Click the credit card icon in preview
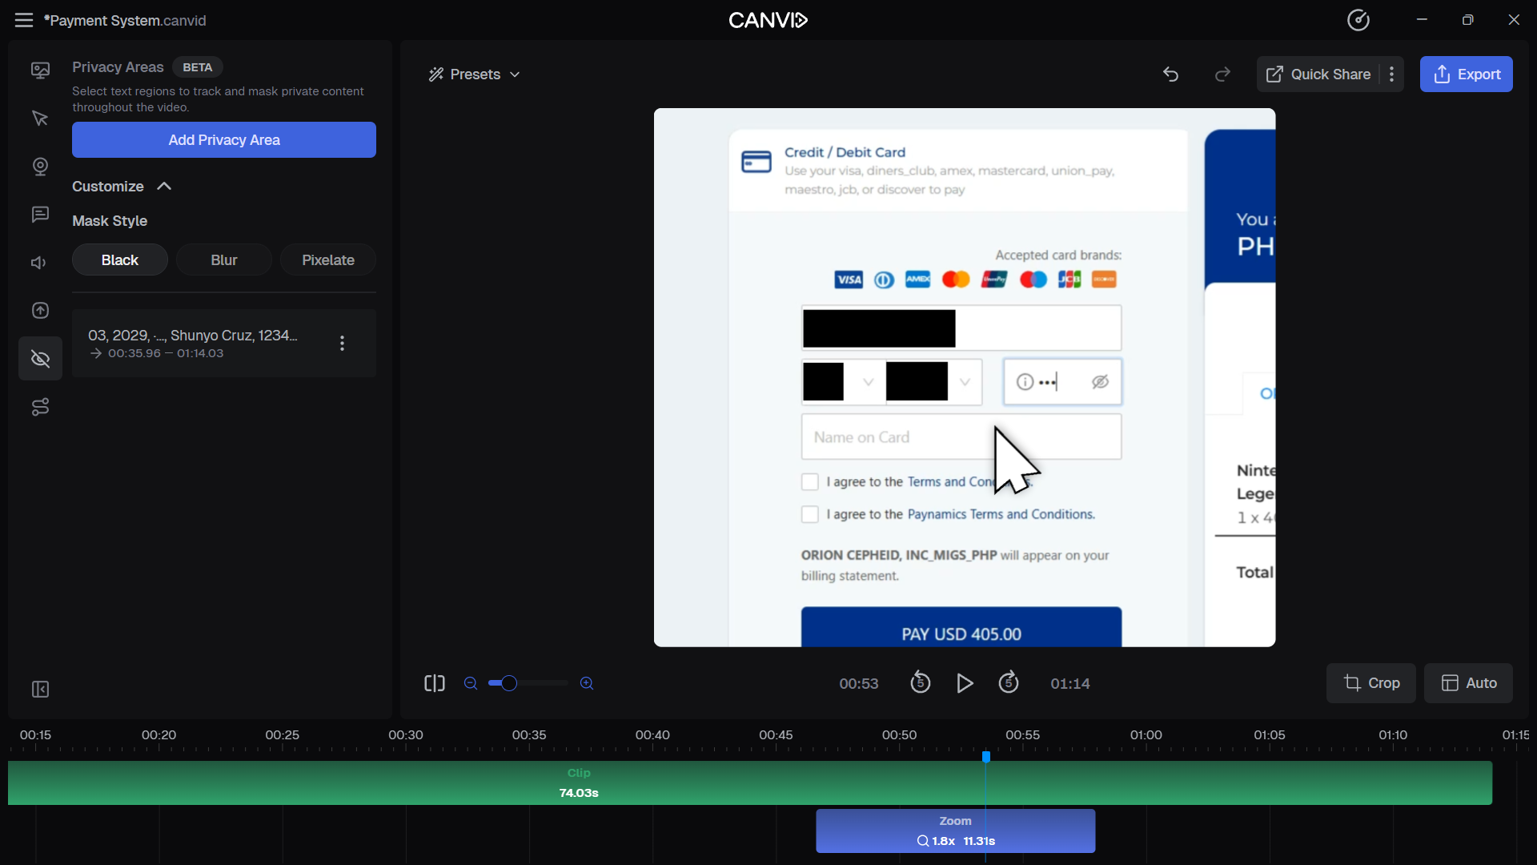Viewport: 1537px width, 865px height. click(756, 162)
